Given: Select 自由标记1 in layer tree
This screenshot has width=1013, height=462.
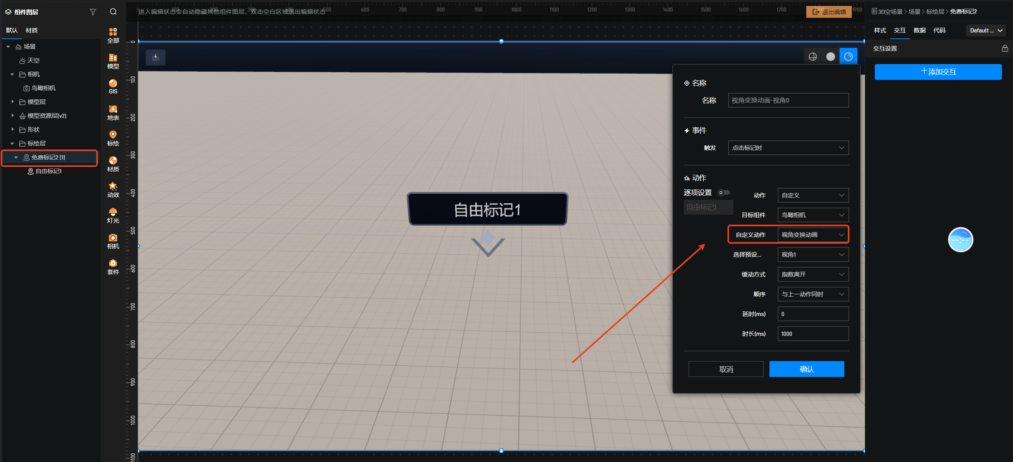Looking at the screenshot, I should (x=48, y=171).
